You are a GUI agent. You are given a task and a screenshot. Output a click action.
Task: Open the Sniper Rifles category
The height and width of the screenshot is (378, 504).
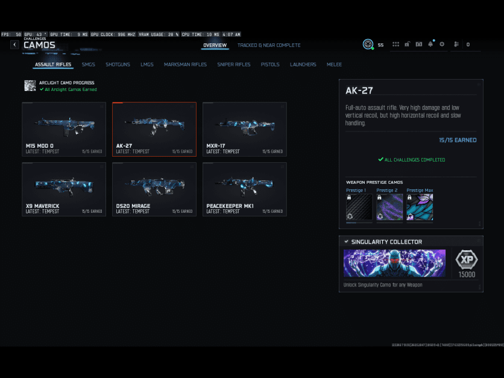pyautogui.click(x=234, y=65)
